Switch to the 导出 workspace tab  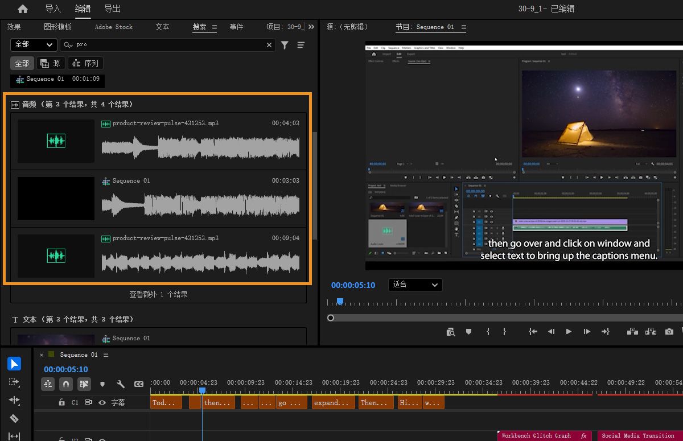112,9
